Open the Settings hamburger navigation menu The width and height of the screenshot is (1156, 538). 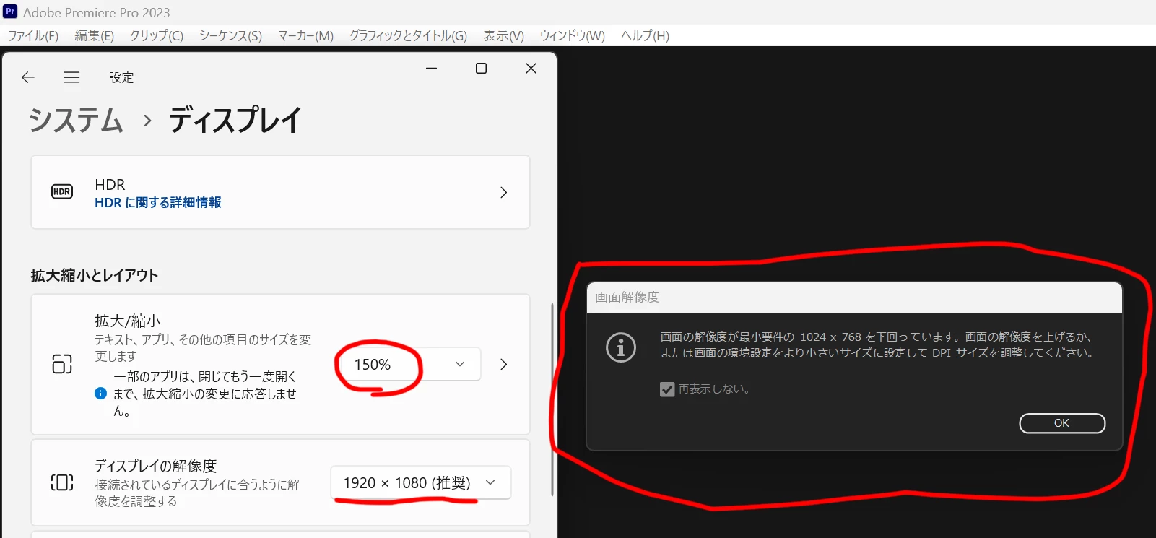coord(71,77)
